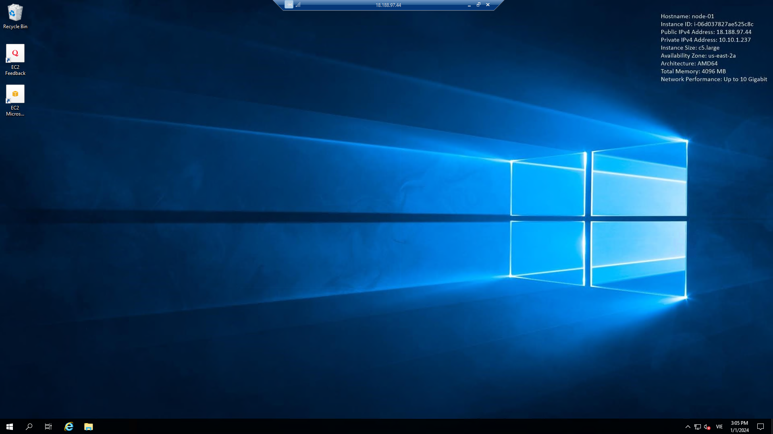Restore down the remote desktop window
Image resolution: width=773 pixels, height=434 pixels.
click(x=478, y=5)
